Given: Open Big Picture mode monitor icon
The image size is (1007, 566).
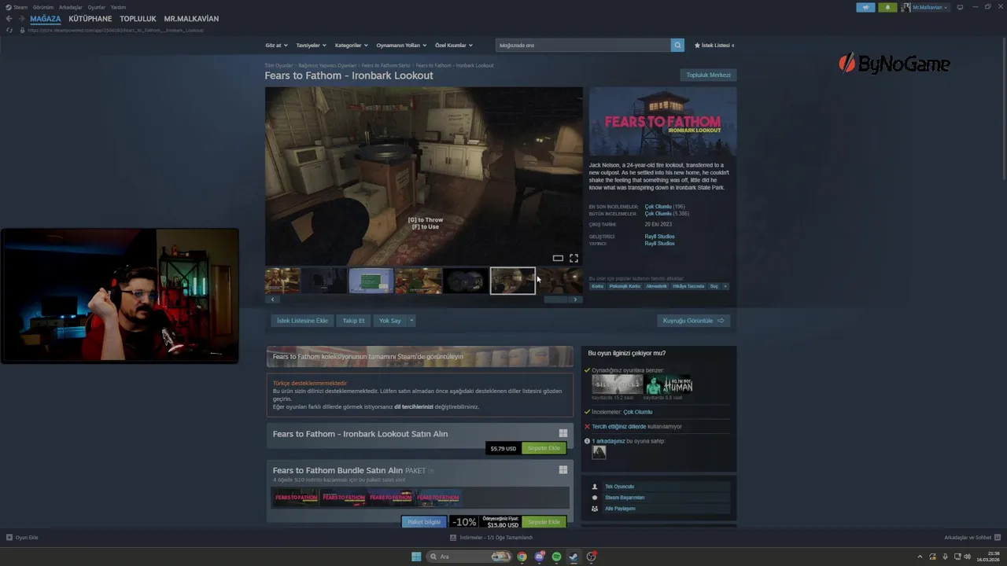Looking at the screenshot, I should (960, 7).
